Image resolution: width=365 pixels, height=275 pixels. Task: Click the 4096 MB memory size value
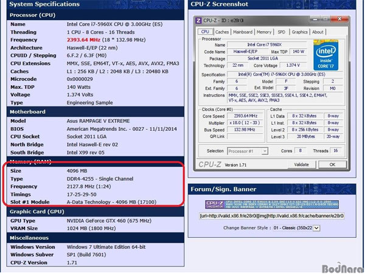(x=77, y=171)
